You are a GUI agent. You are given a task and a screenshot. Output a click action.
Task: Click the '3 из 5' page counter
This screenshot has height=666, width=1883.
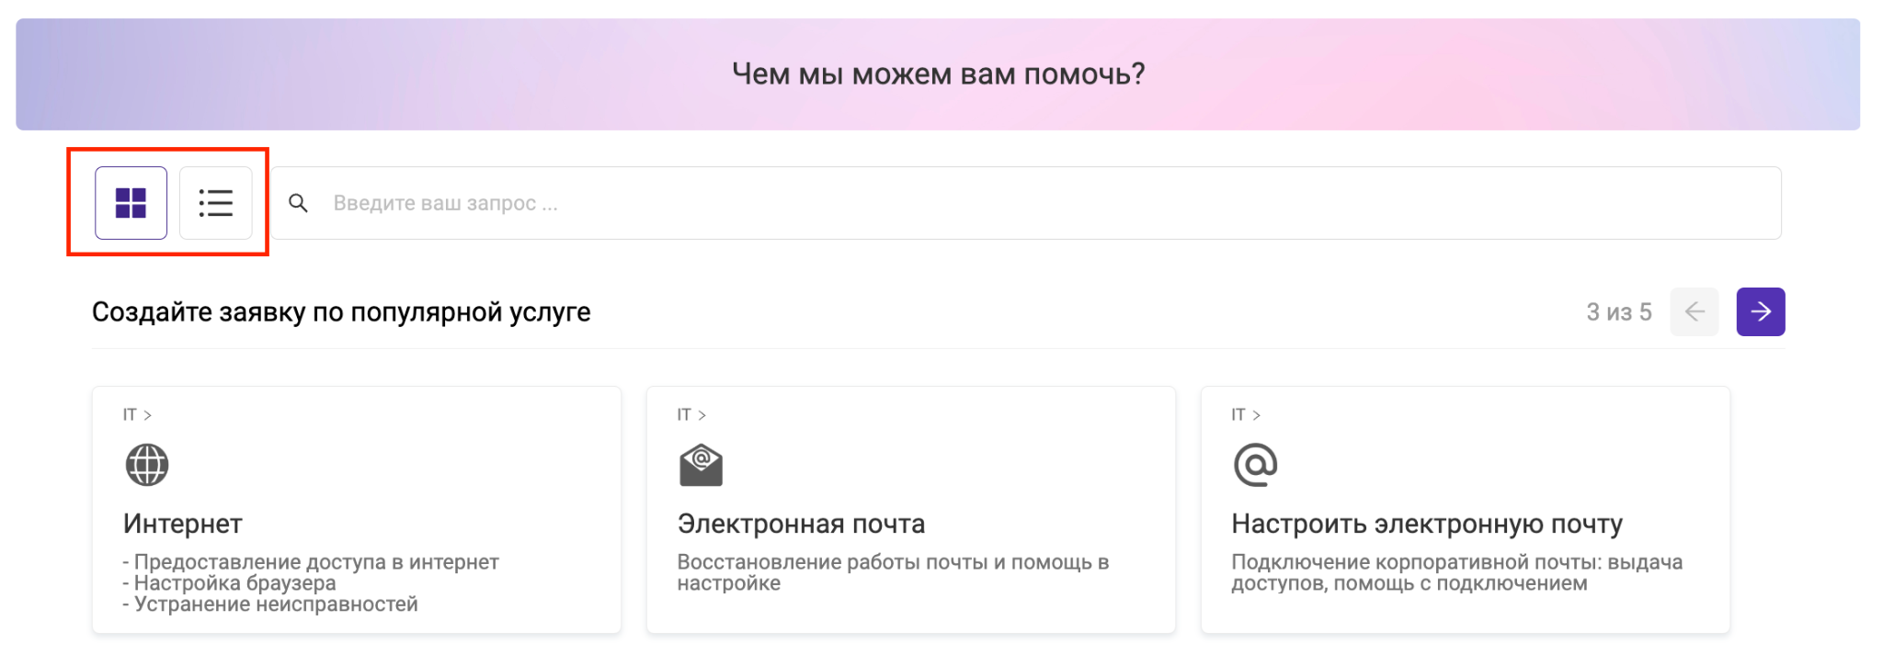1618,312
